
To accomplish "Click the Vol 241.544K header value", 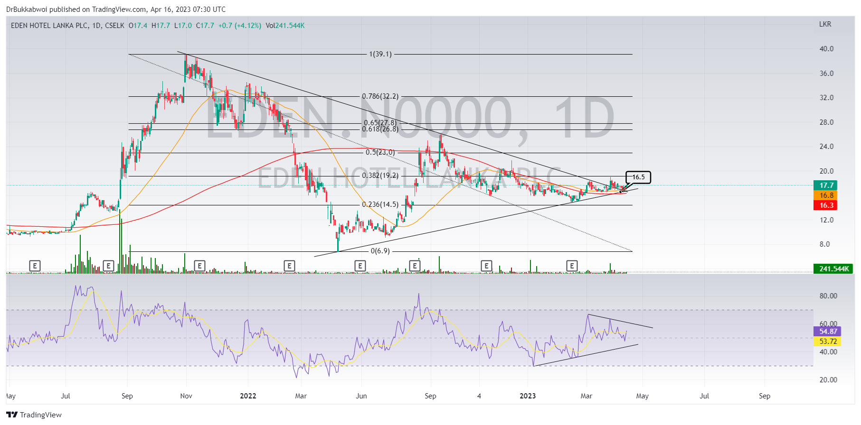I will click(285, 26).
